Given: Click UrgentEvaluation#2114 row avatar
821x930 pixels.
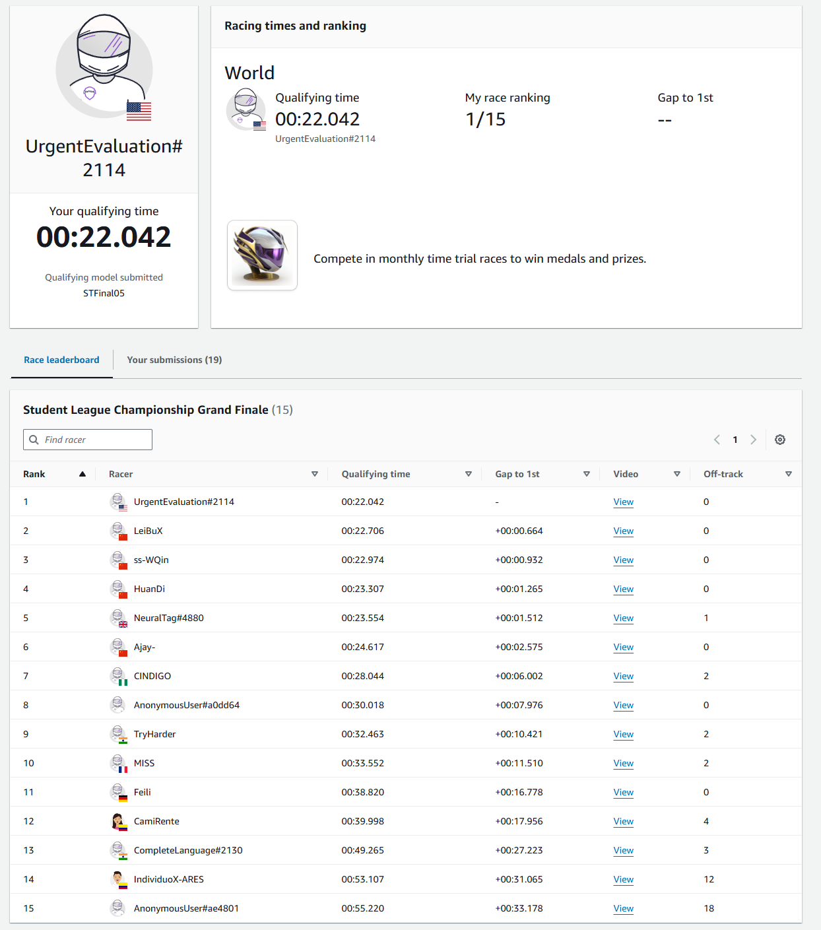Looking at the screenshot, I should 118,502.
